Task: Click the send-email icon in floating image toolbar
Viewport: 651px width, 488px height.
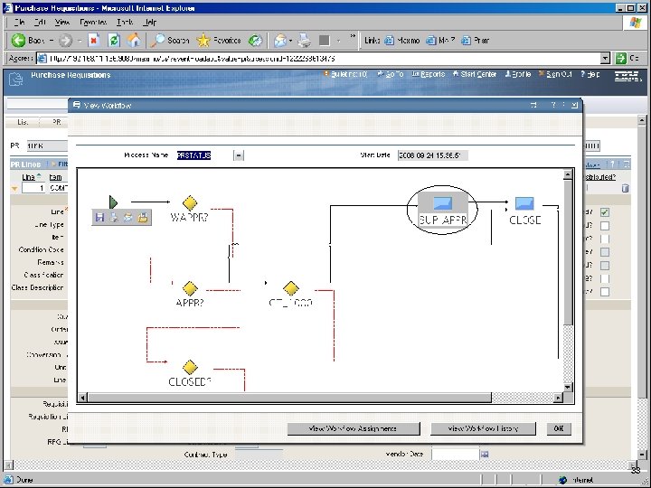Action: 127,217
